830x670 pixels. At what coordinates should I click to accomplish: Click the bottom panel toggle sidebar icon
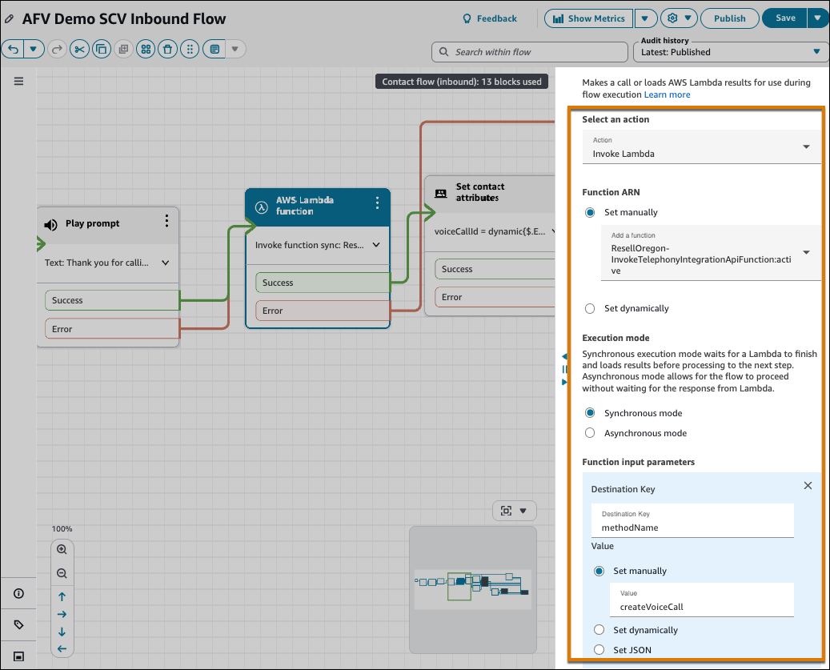(18, 656)
